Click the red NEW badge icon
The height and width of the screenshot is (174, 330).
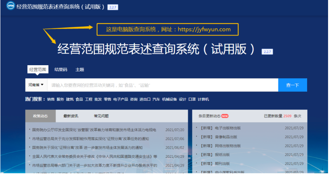click(x=225, y=116)
